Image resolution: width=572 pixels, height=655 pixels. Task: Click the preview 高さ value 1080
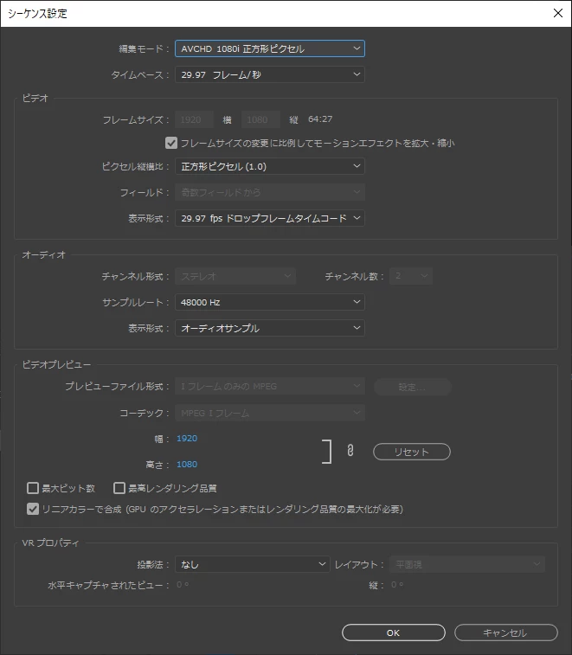click(x=187, y=464)
